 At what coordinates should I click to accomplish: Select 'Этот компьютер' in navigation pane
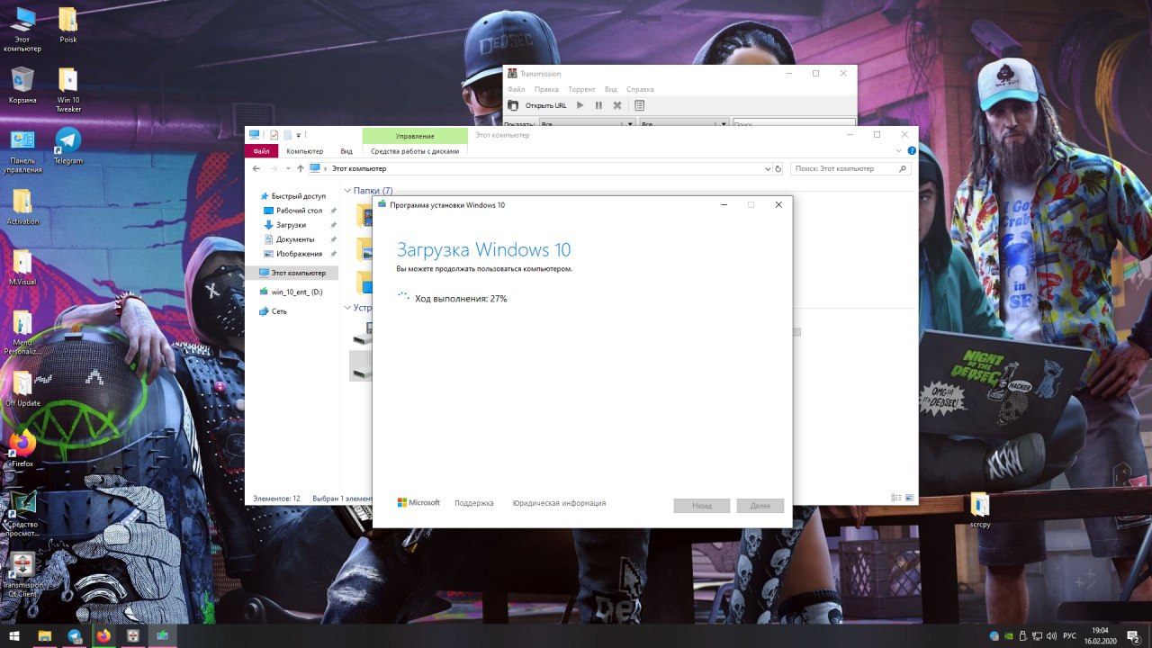click(x=292, y=273)
